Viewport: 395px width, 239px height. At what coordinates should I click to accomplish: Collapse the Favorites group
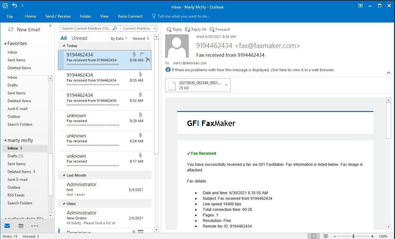(x=5, y=43)
